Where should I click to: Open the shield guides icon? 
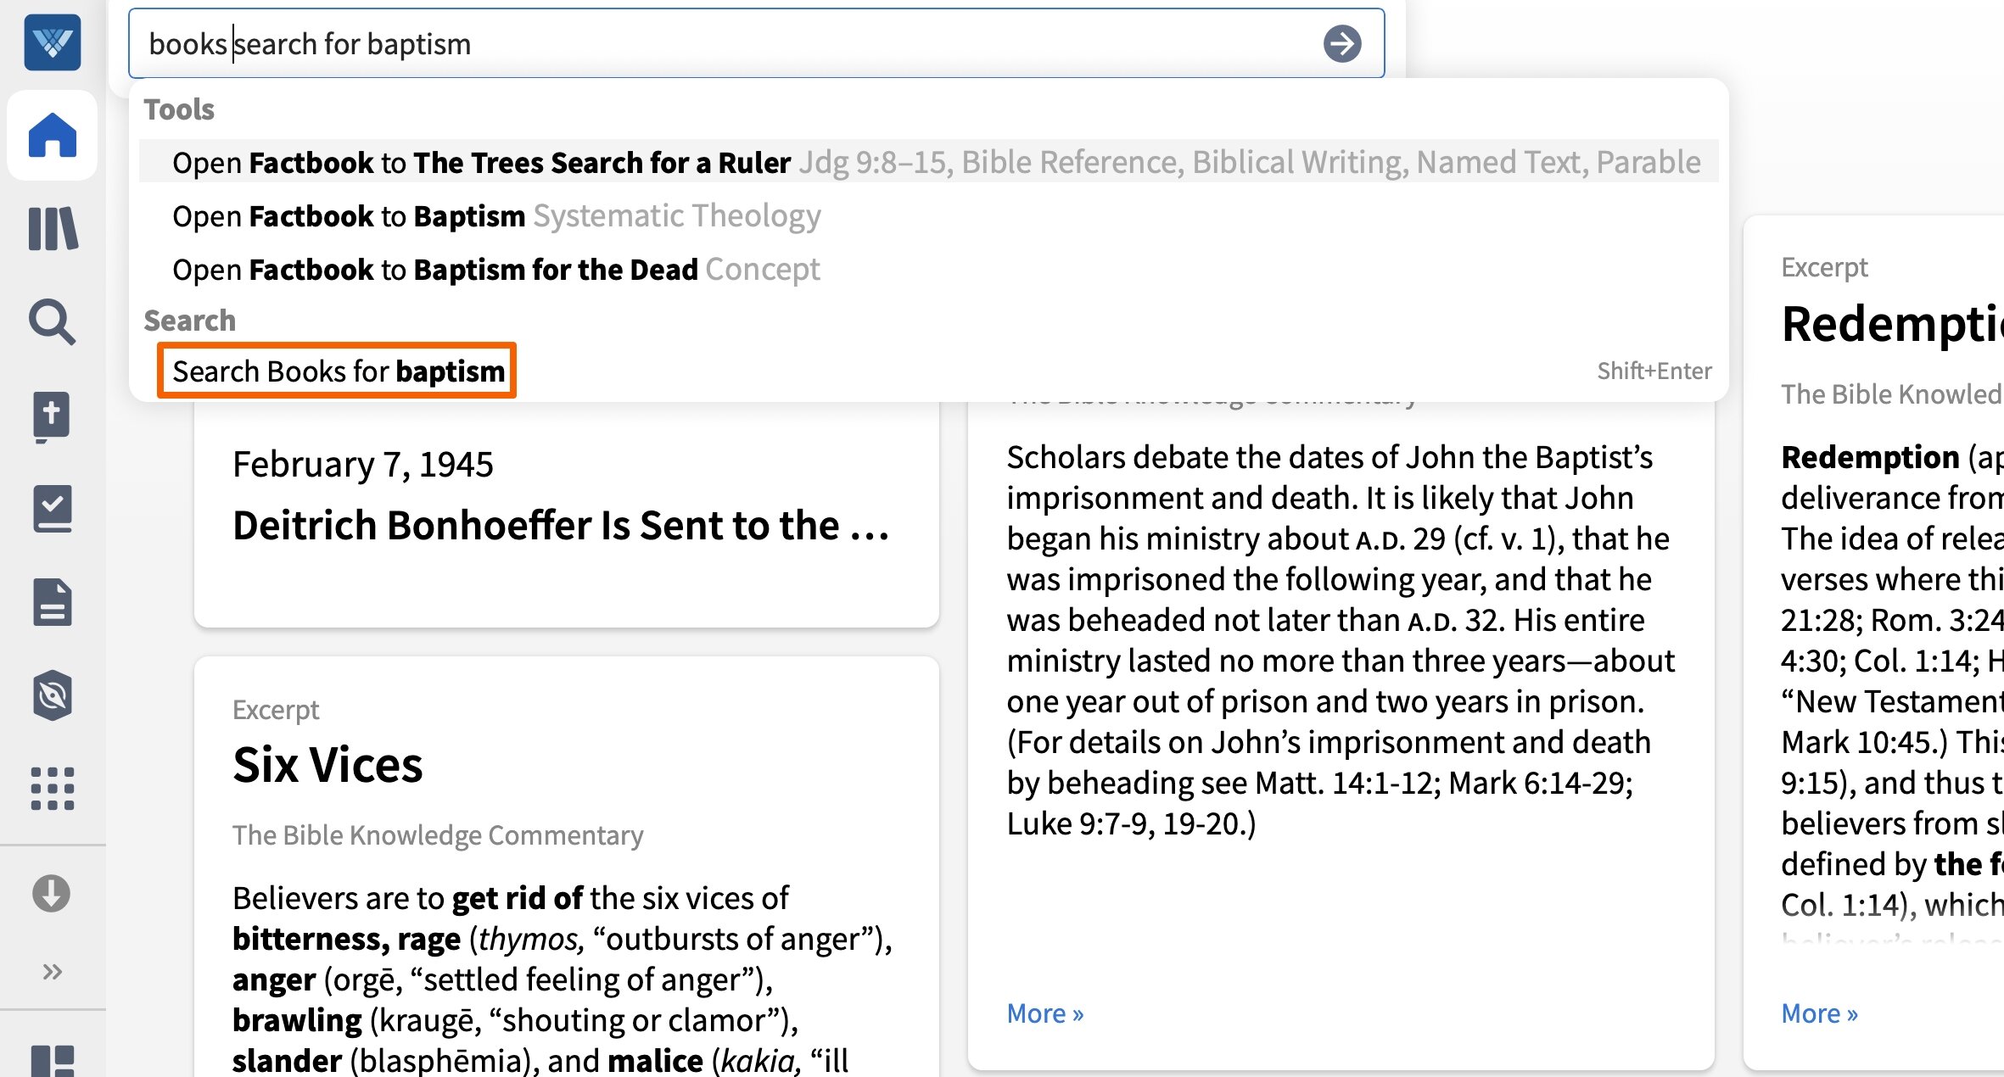(x=53, y=695)
